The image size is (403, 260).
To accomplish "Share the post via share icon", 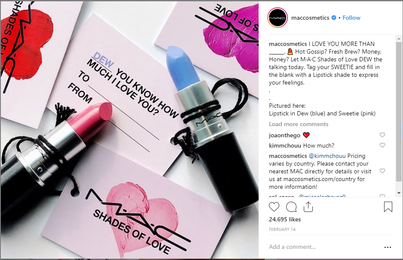I will click(308, 207).
